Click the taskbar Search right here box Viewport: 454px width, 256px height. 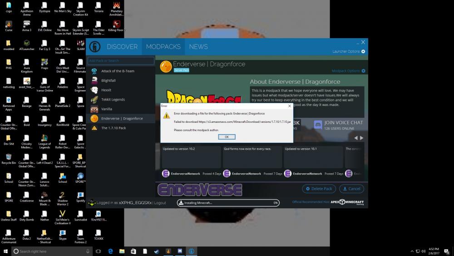(x=52, y=251)
